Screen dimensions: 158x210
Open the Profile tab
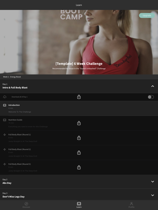tap(131, 205)
